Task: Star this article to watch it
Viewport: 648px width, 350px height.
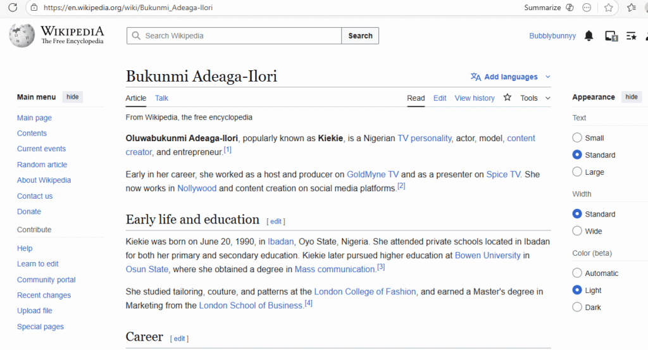Action: pyautogui.click(x=507, y=97)
